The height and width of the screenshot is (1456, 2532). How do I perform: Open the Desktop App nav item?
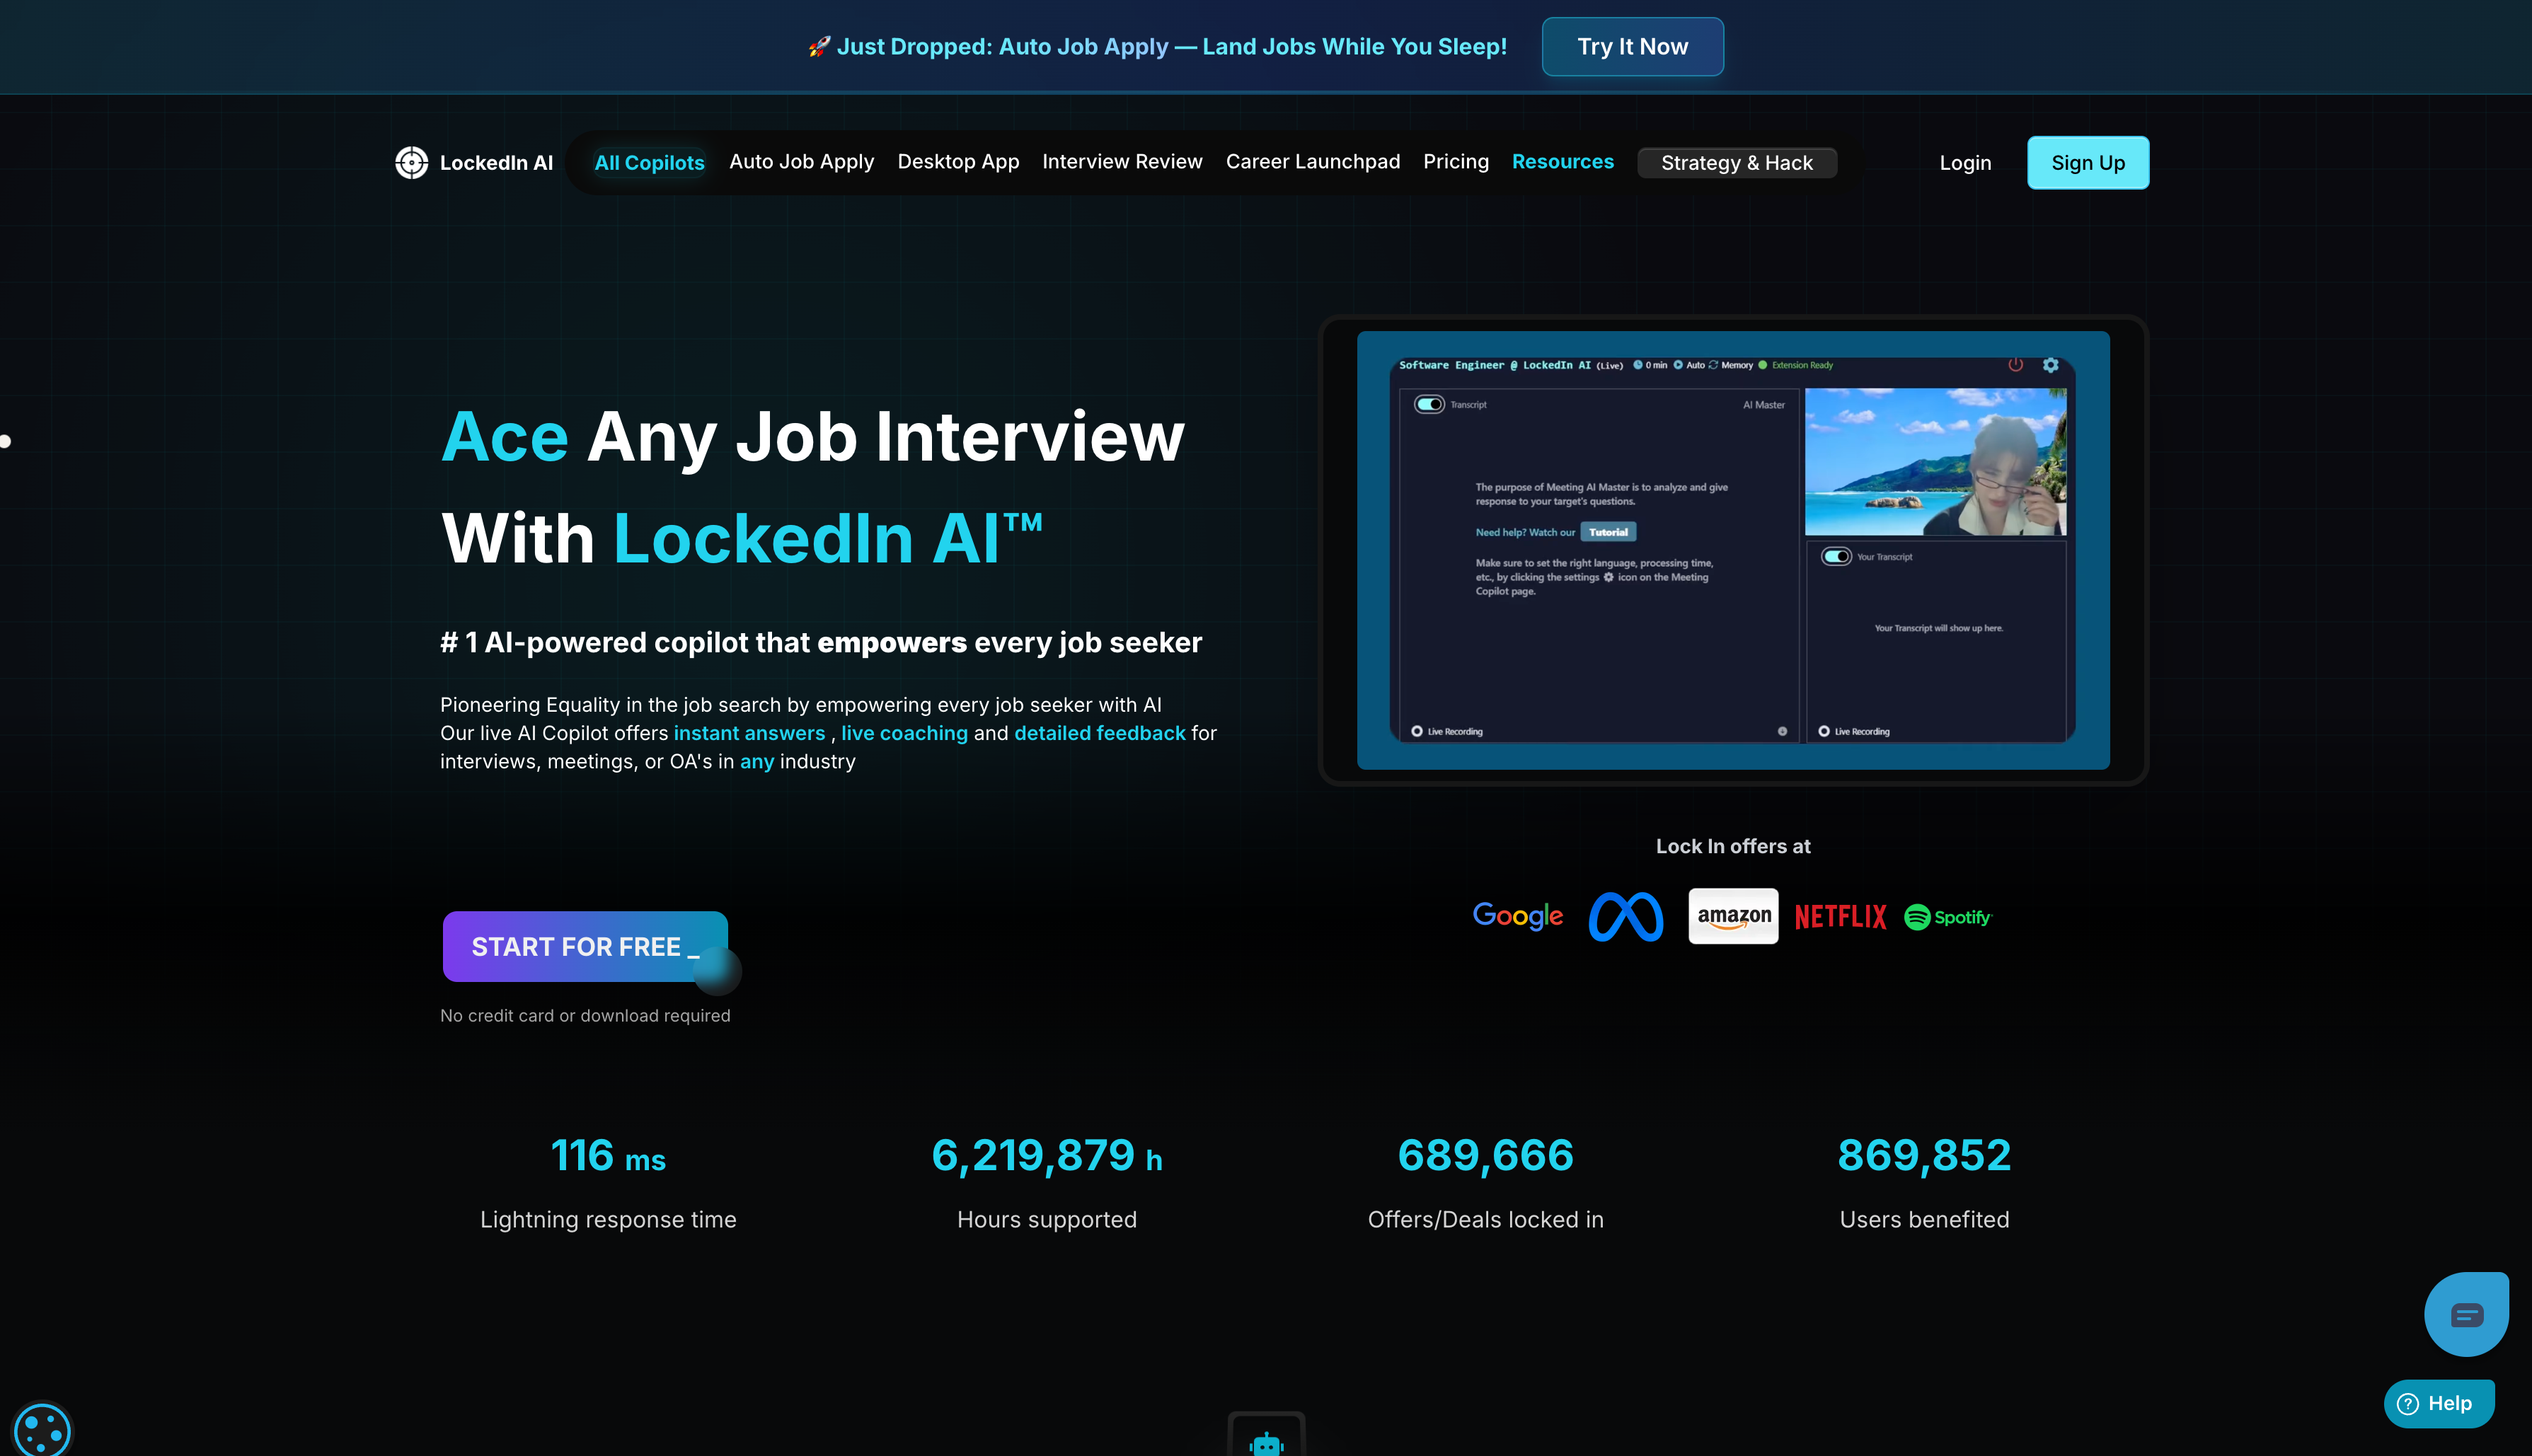coord(958,162)
